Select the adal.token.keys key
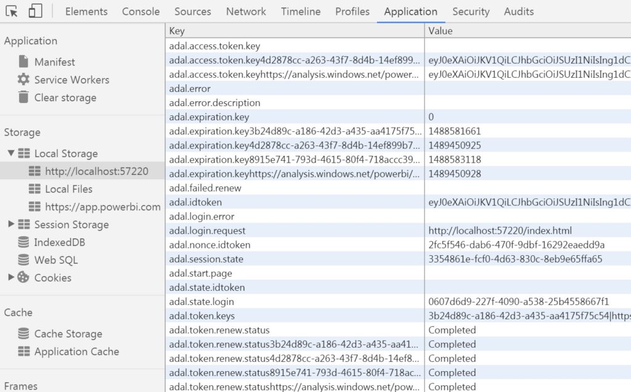 point(202,316)
